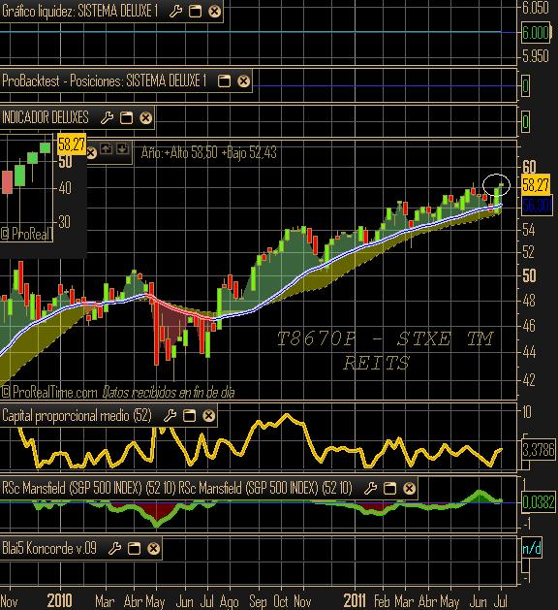Close the RSc Mansfield panel
Image resolution: width=558 pixels, height=610 pixels.
click(x=409, y=488)
